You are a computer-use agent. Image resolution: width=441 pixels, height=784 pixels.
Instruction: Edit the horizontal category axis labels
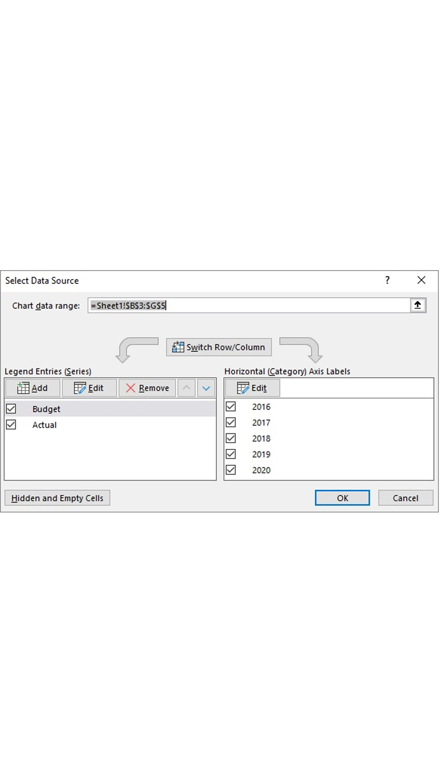(252, 388)
